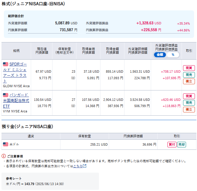The image size is (197, 191).
Task: Select rate timestamp (2025/06/13 14:30)
Action: (50, 184)
